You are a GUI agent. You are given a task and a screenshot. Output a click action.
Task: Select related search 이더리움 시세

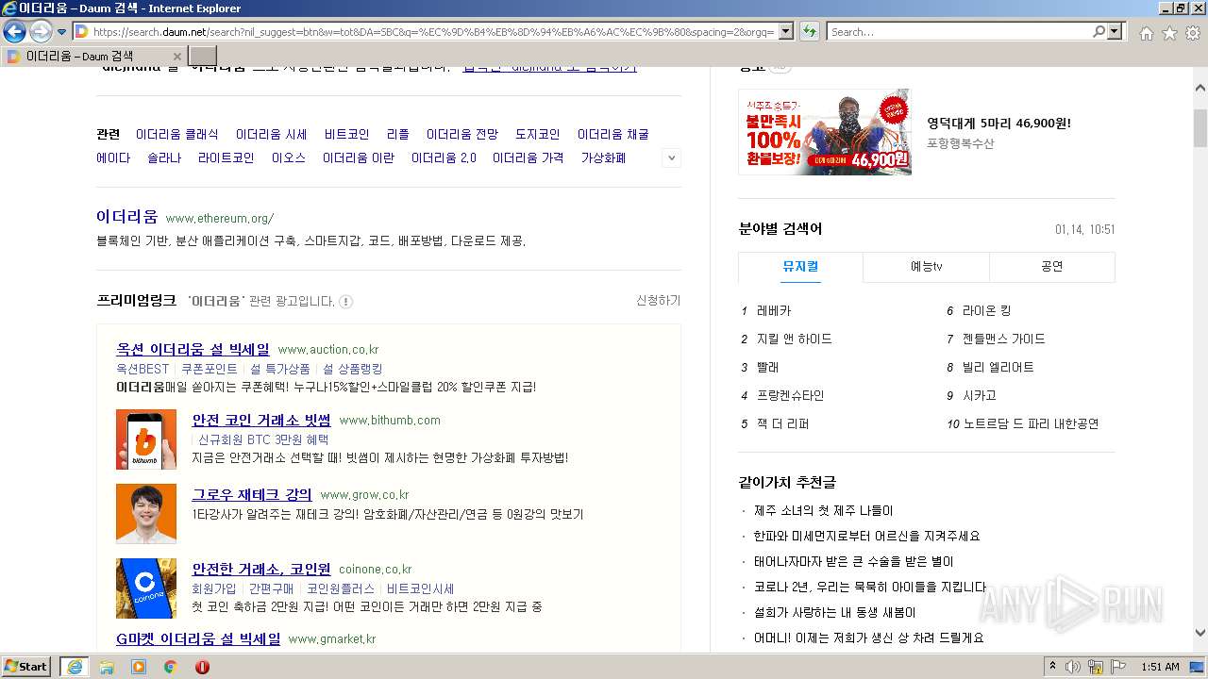pos(272,135)
